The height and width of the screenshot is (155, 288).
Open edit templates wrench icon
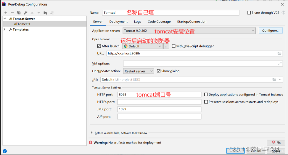point(26,13)
